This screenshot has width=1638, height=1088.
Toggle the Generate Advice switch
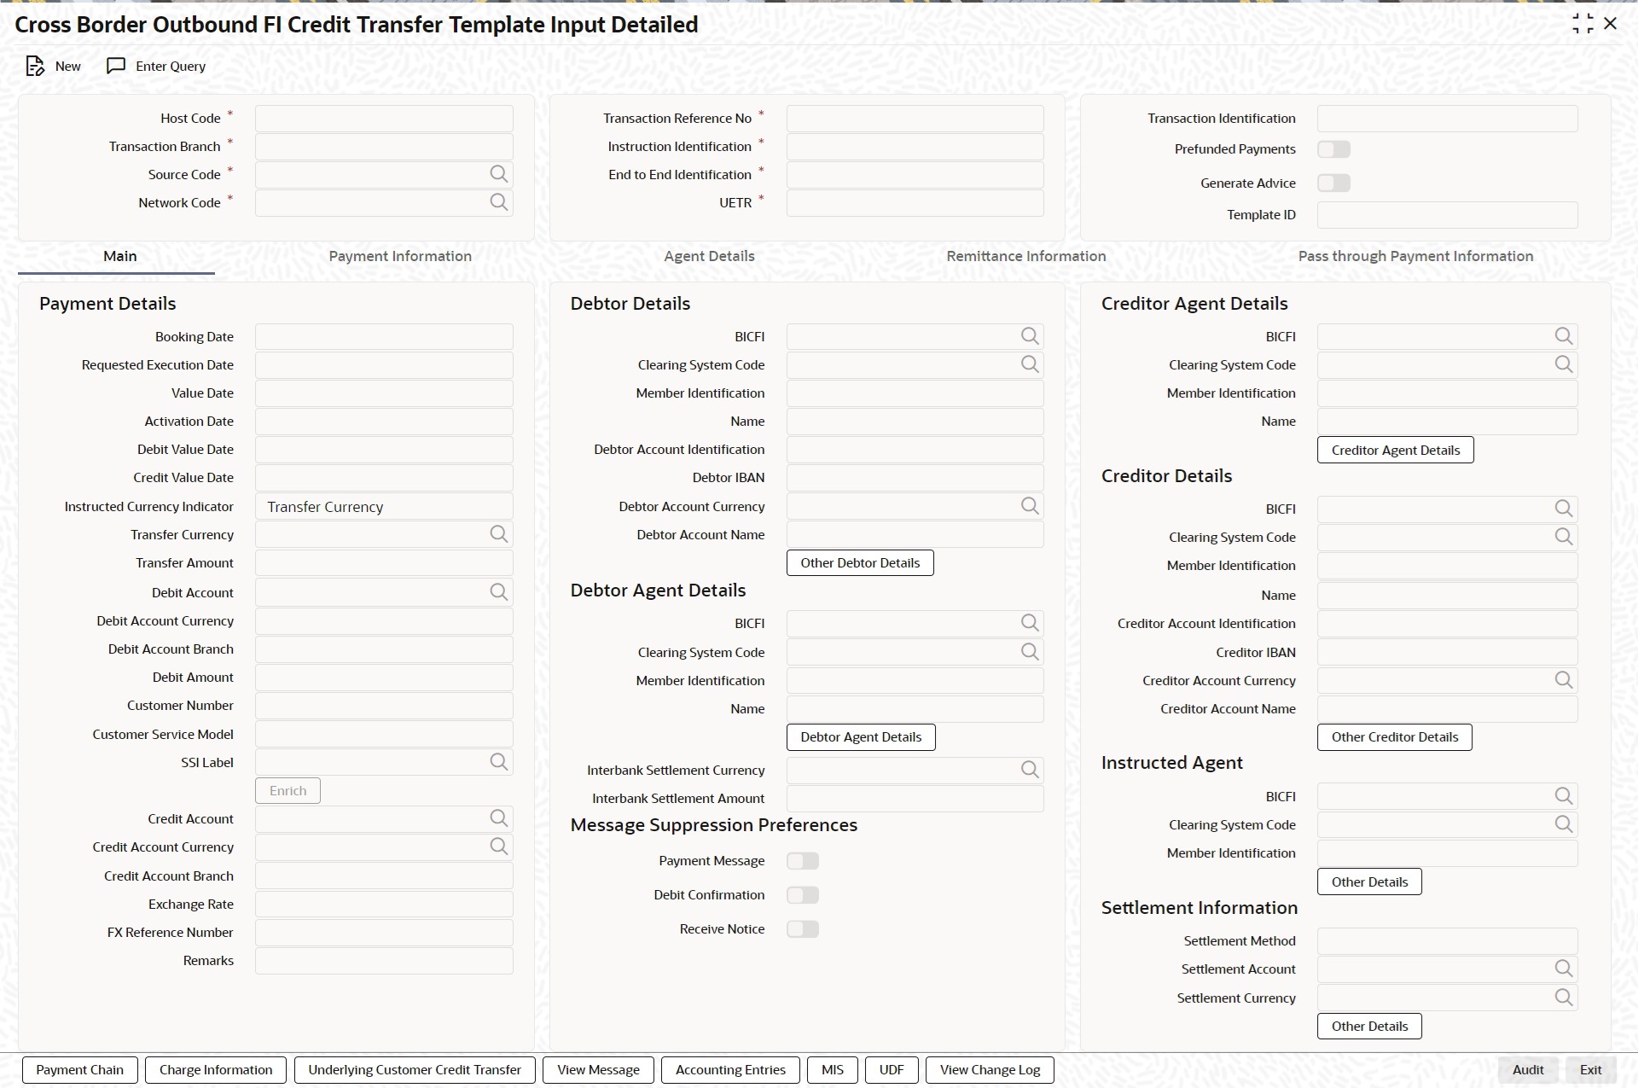pyautogui.click(x=1333, y=183)
